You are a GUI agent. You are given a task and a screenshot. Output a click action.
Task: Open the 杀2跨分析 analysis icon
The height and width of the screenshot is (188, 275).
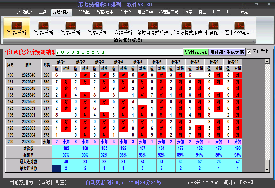coord(71,28)
